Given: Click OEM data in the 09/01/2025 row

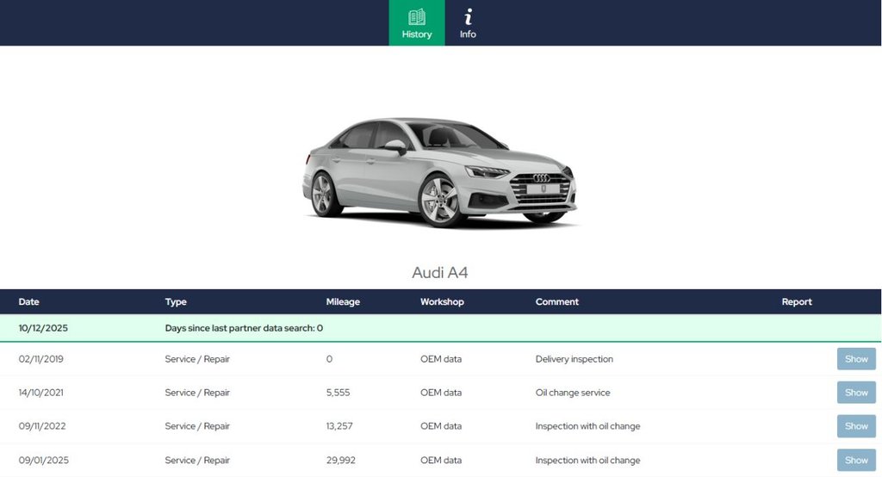Looking at the screenshot, I should [x=441, y=460].
